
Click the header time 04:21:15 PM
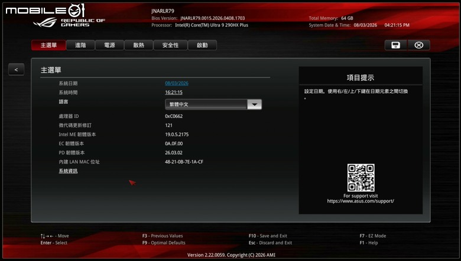coord(397,25)
